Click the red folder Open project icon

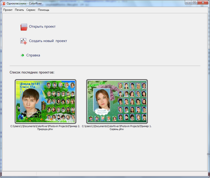24,27
